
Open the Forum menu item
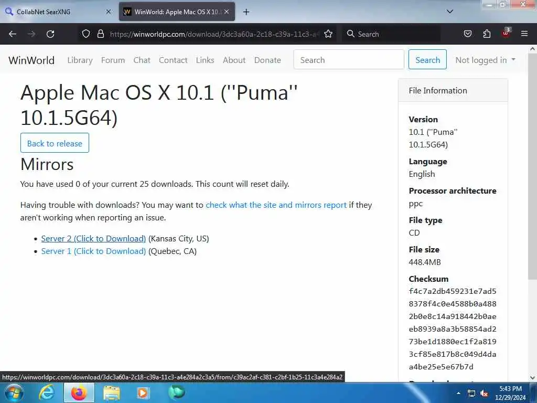(x=113, y=60)
